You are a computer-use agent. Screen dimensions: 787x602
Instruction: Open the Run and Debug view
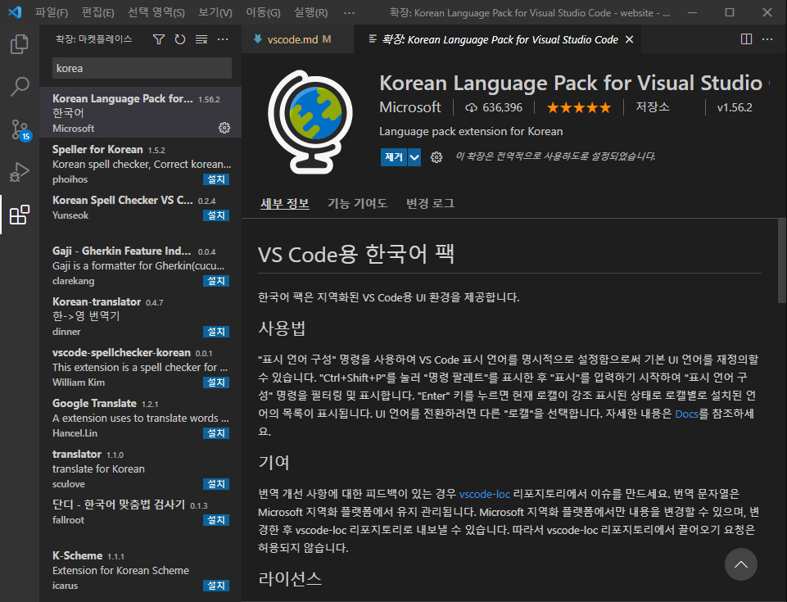(20, 172)
